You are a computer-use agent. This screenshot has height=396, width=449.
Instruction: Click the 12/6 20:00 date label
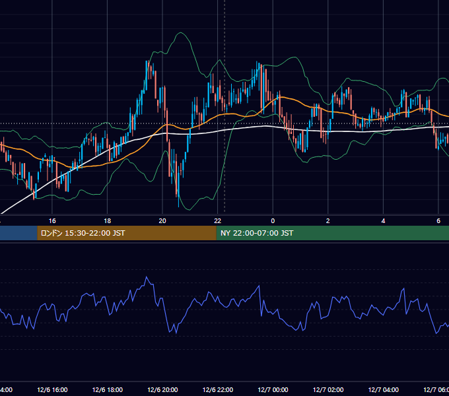click(x=162, y=390)
